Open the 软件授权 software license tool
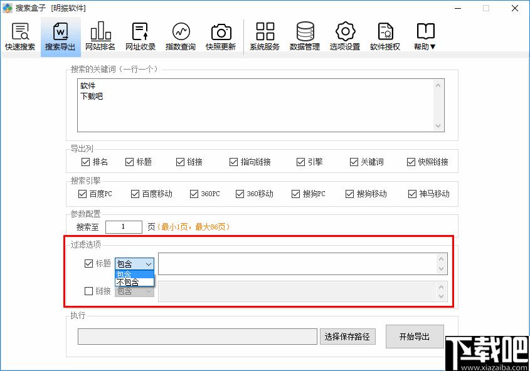 385,37
